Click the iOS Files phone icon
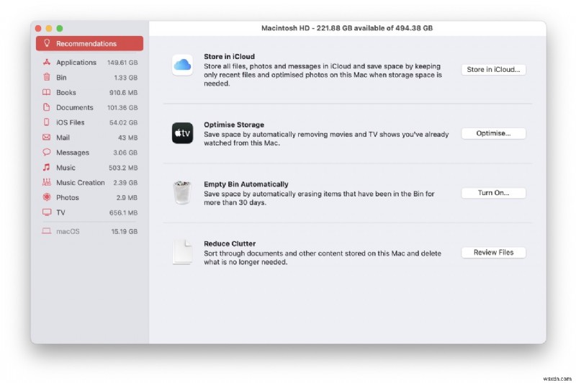Screen dimensions: 576x383 tap(47, 122)
